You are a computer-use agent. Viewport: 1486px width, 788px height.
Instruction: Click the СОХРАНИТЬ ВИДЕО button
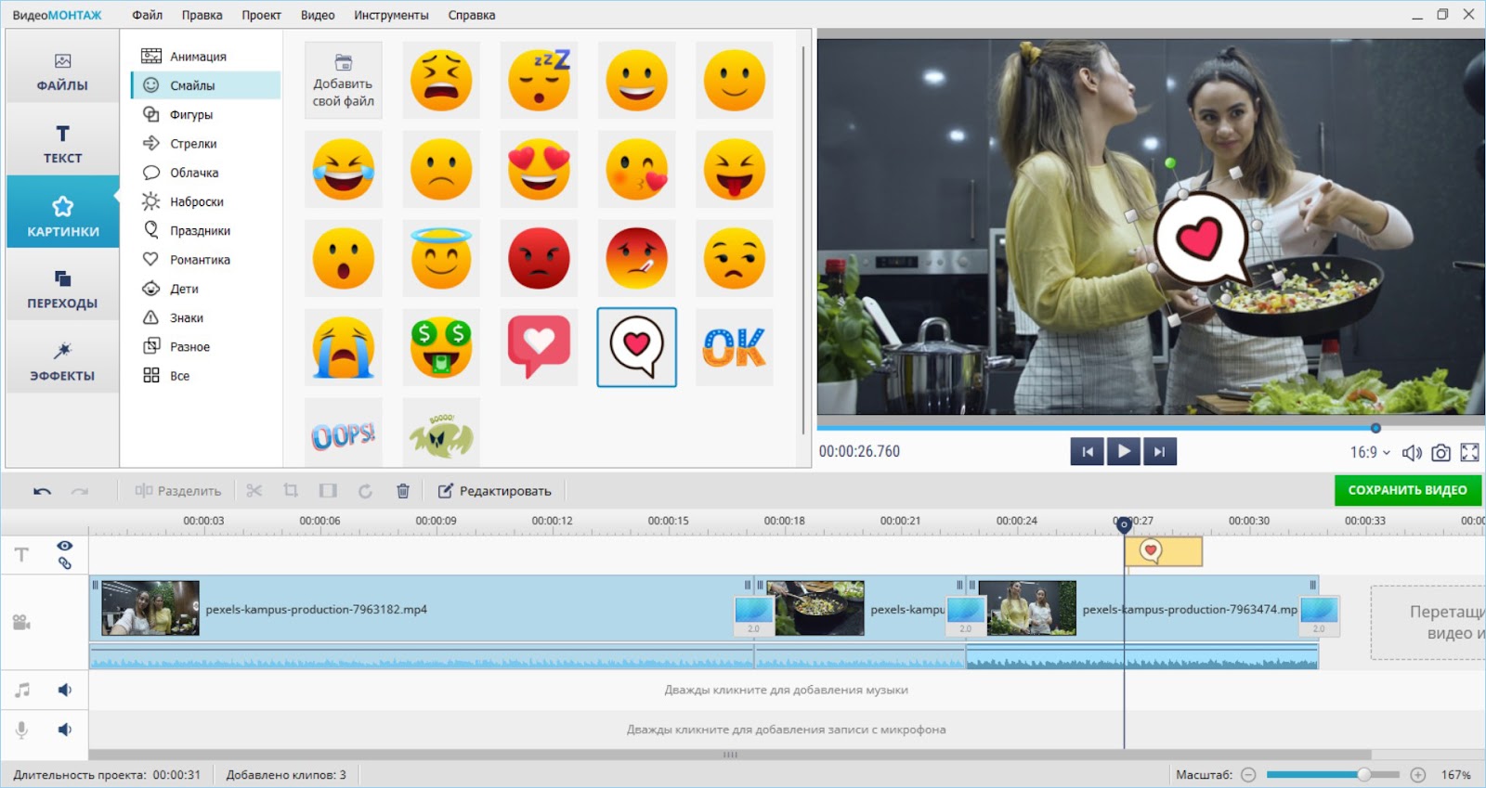click(1407, 490)
